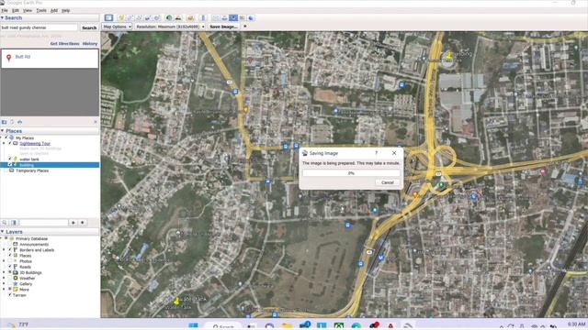Click the Record a Tour icon
Screen dimensions: 588x330
(157, 17)
